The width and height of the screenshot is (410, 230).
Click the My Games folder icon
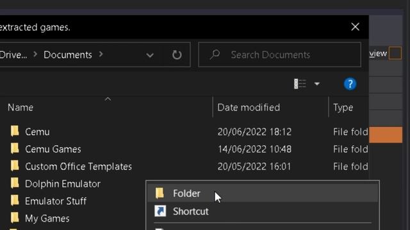point(15,218)
